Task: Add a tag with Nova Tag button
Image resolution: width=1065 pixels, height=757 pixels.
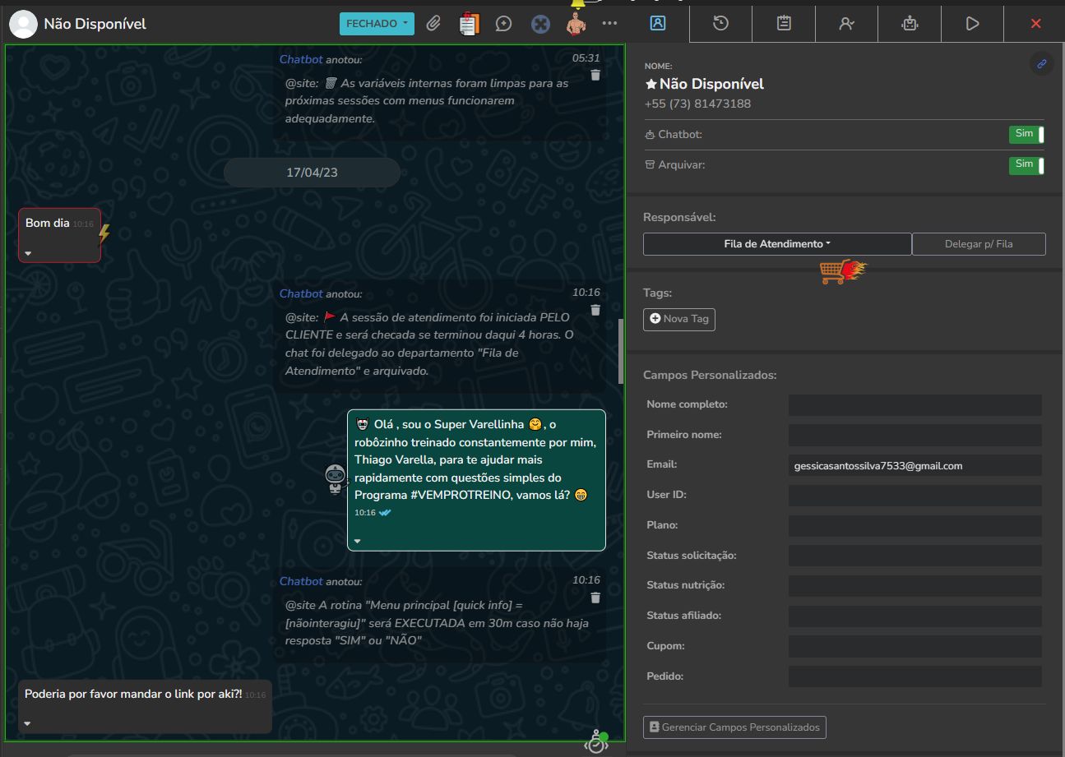Action: (679, 319)
